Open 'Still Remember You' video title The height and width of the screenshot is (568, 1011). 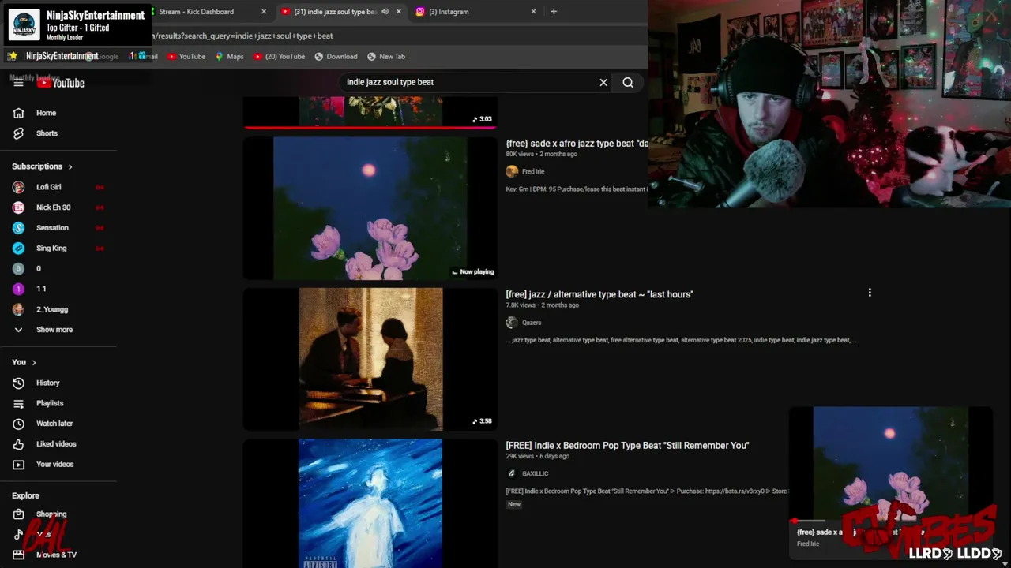[627, 446]
